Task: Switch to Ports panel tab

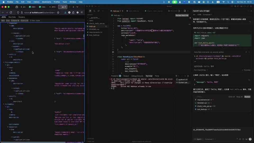Action: (x=157, y=76)
